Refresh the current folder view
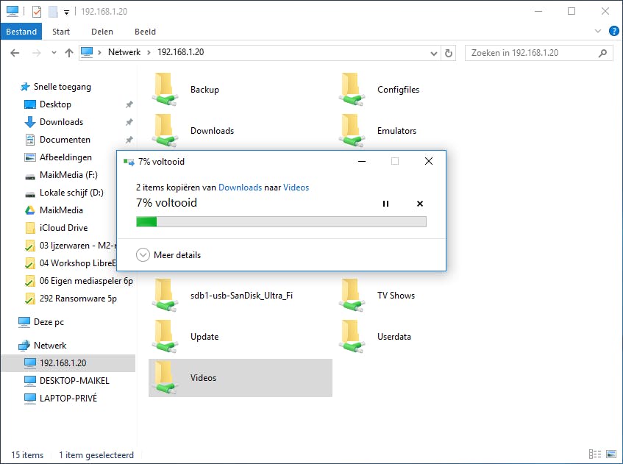The image size is (623, 464). click(x=449, y=53)
